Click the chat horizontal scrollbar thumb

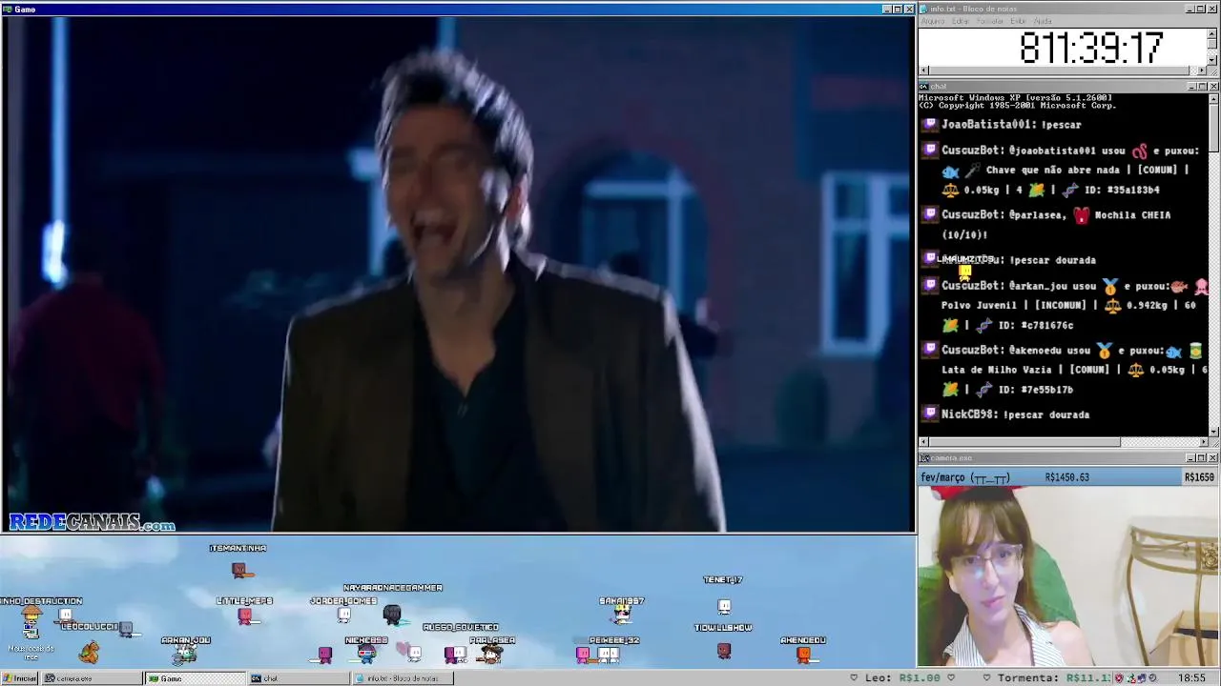tap(1024, 442)
